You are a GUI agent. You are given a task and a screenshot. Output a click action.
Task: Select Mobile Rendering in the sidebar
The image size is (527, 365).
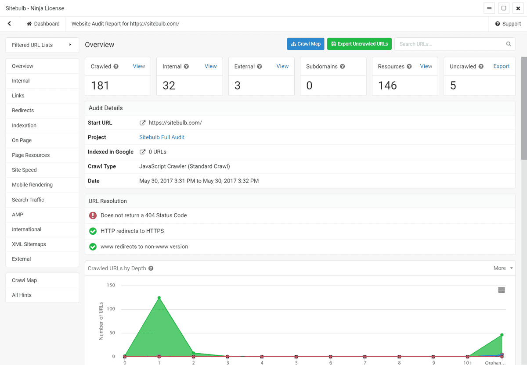pos(42,185)
